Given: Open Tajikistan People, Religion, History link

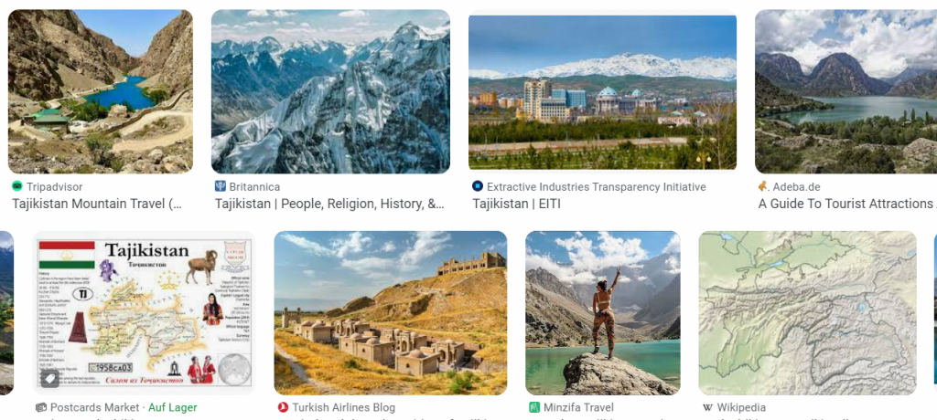Looking at the screenshot, I should (x=329, y=204).
